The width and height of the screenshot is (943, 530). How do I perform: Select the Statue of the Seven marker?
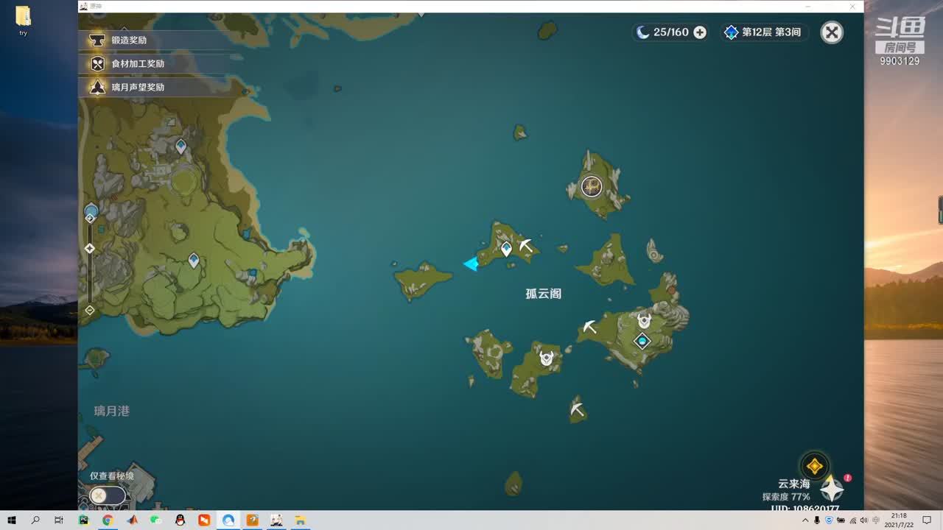tap(642, 341)
